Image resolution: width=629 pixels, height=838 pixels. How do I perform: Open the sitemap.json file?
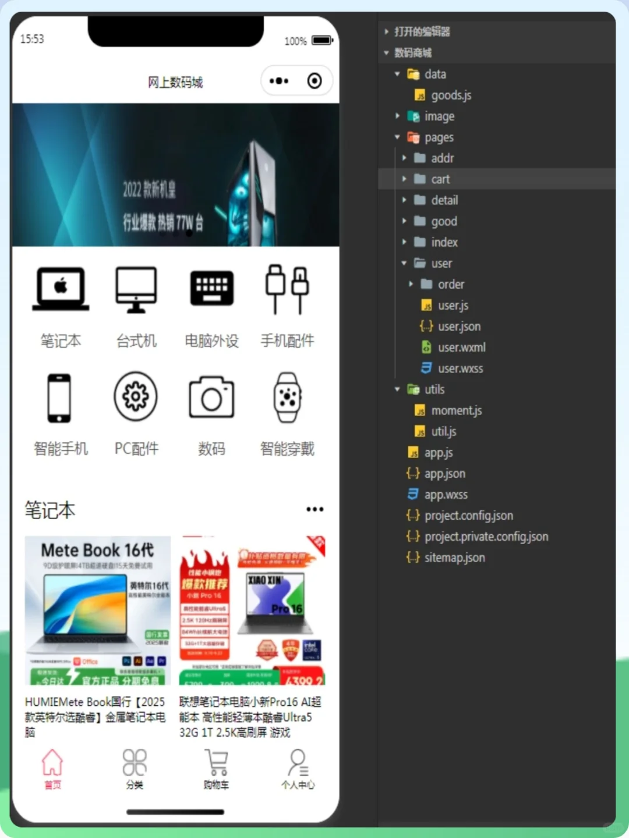[454, 557]
